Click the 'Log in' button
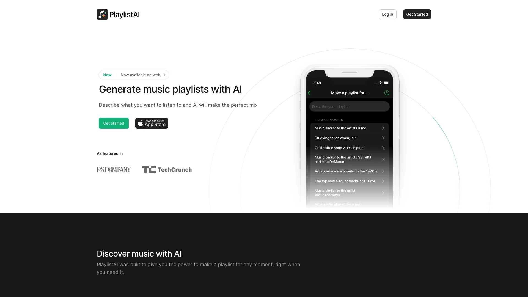This screenshot has height=297, width=528. pos(388,14)
